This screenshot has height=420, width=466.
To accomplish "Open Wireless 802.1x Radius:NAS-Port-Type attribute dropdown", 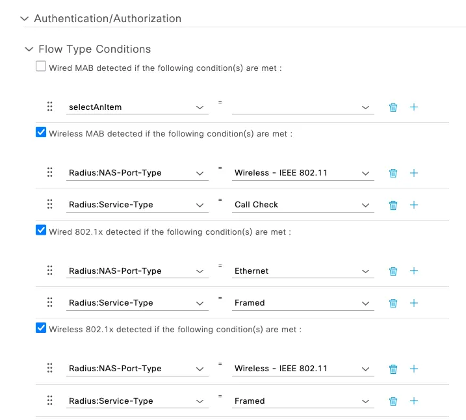I will pos(137,369).
